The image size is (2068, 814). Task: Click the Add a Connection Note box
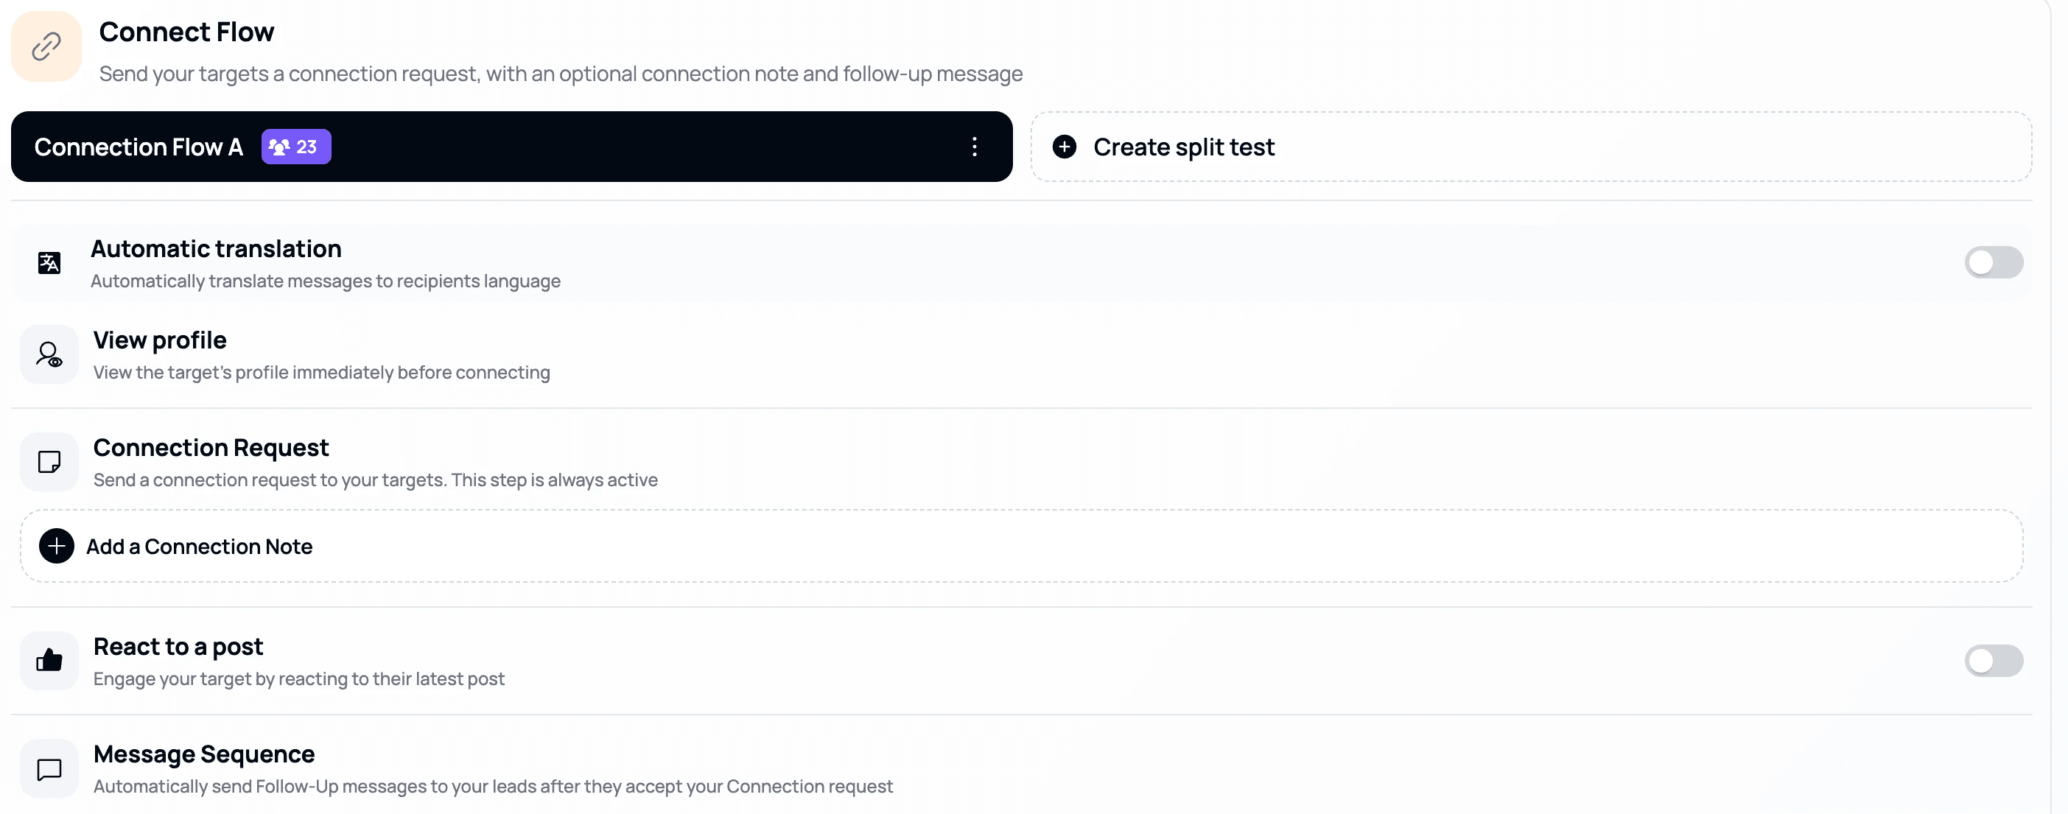click(1021, 546)
